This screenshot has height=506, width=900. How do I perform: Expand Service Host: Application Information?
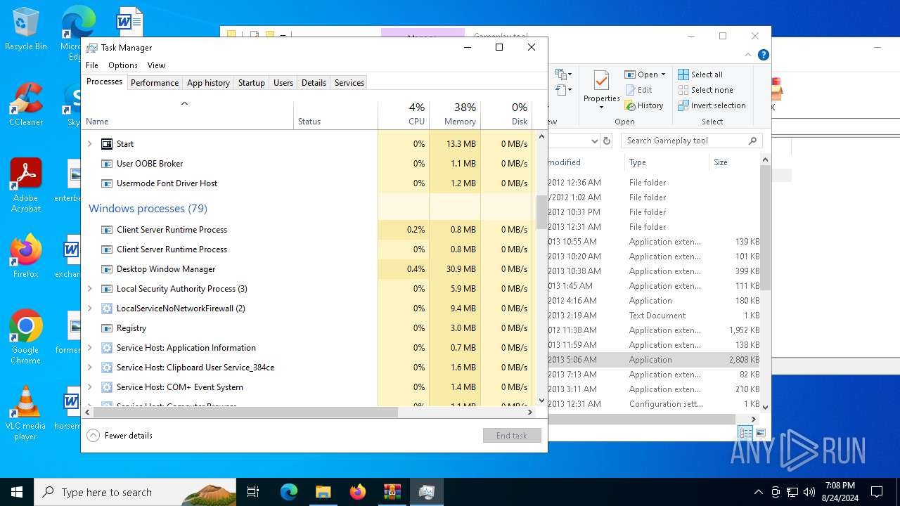pos(89,348)
